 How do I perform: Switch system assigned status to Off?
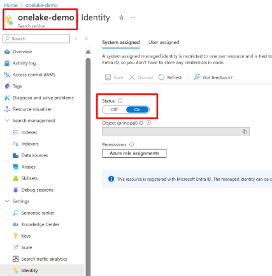114,109
